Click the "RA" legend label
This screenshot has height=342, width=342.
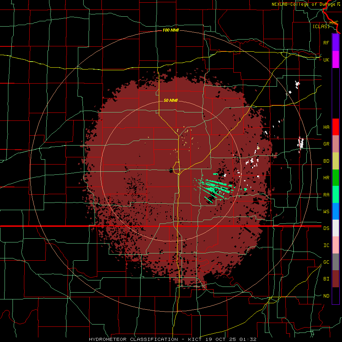click(x=326, y=195)
